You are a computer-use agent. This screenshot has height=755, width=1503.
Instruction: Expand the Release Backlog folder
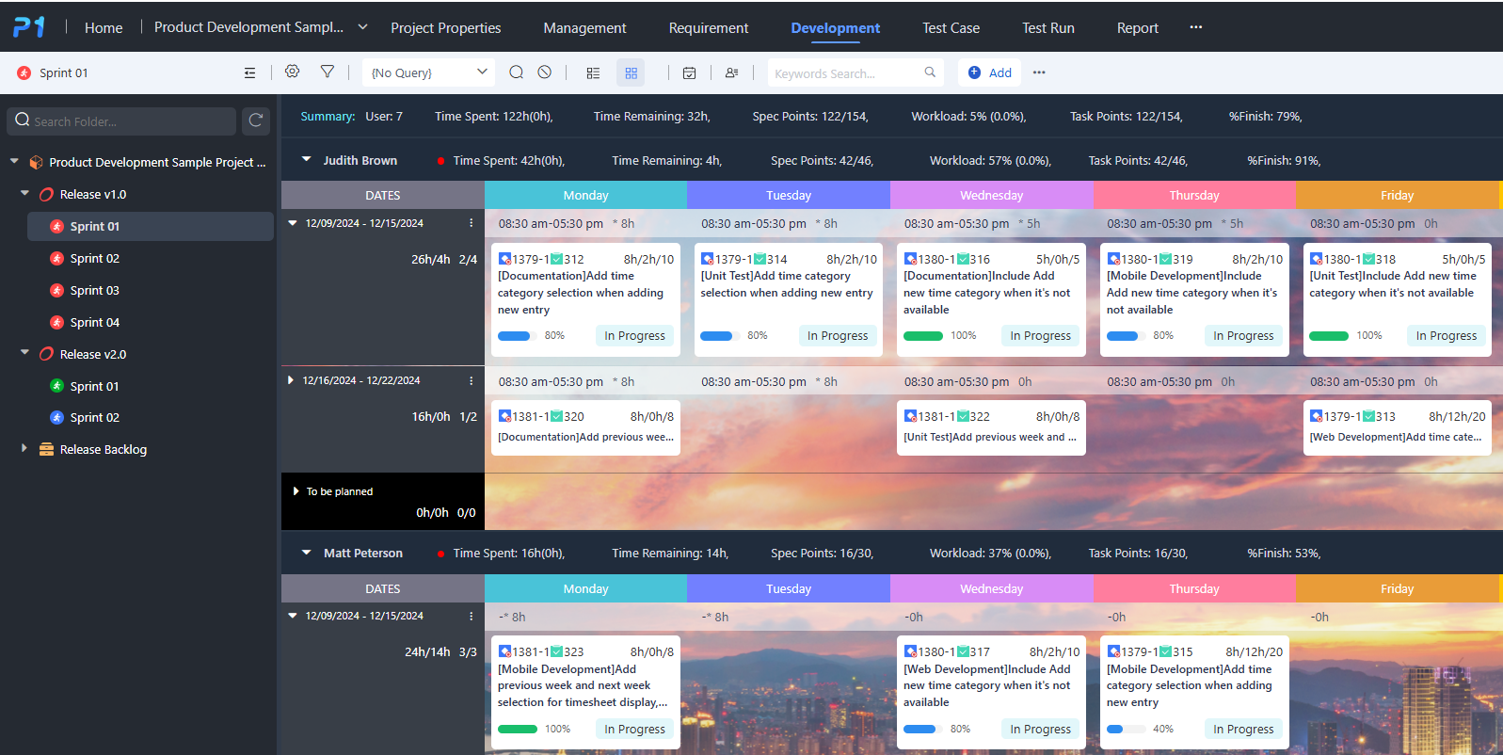24,449
